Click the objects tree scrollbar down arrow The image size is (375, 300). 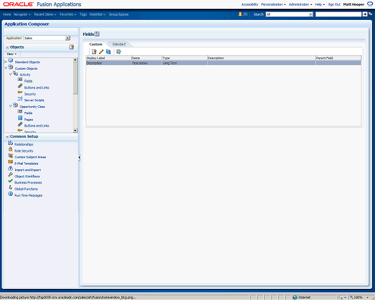point(76,131)
